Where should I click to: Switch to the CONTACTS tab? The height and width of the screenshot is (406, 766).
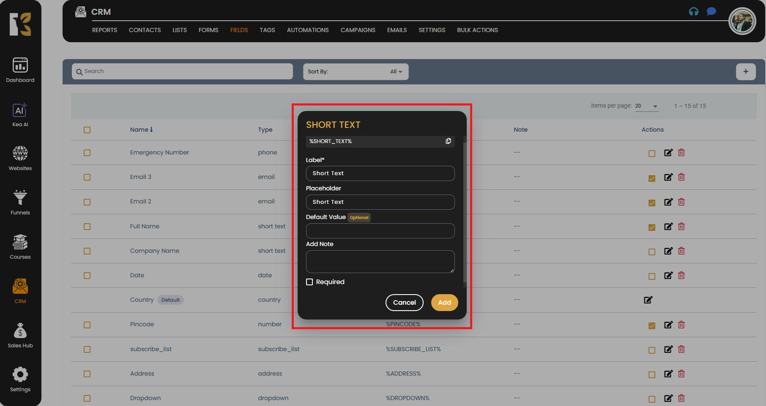pos(145,30)
